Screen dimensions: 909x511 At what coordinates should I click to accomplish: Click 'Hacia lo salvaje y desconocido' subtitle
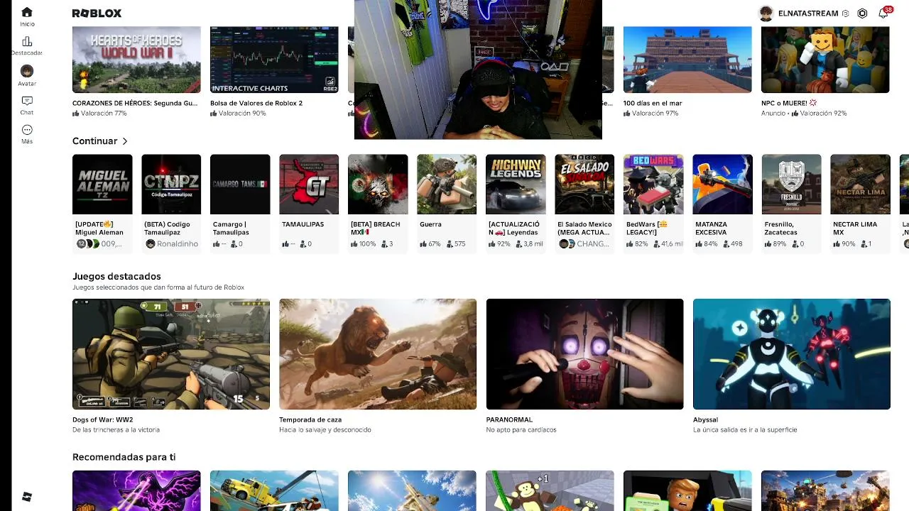click(x=325, y=429)
